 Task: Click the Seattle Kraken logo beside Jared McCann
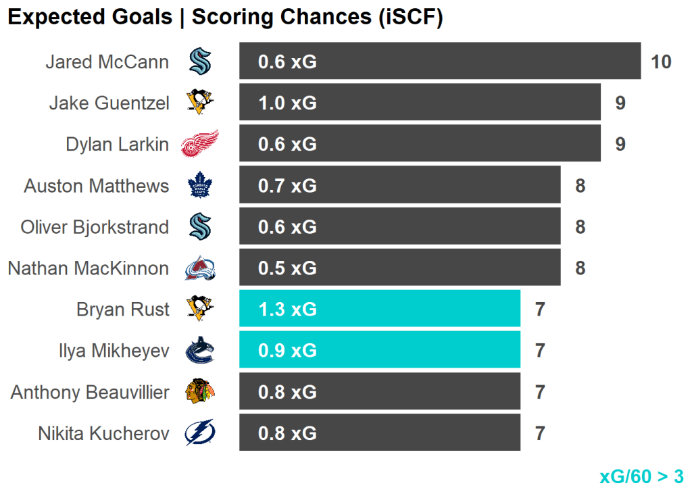point(200,62)
